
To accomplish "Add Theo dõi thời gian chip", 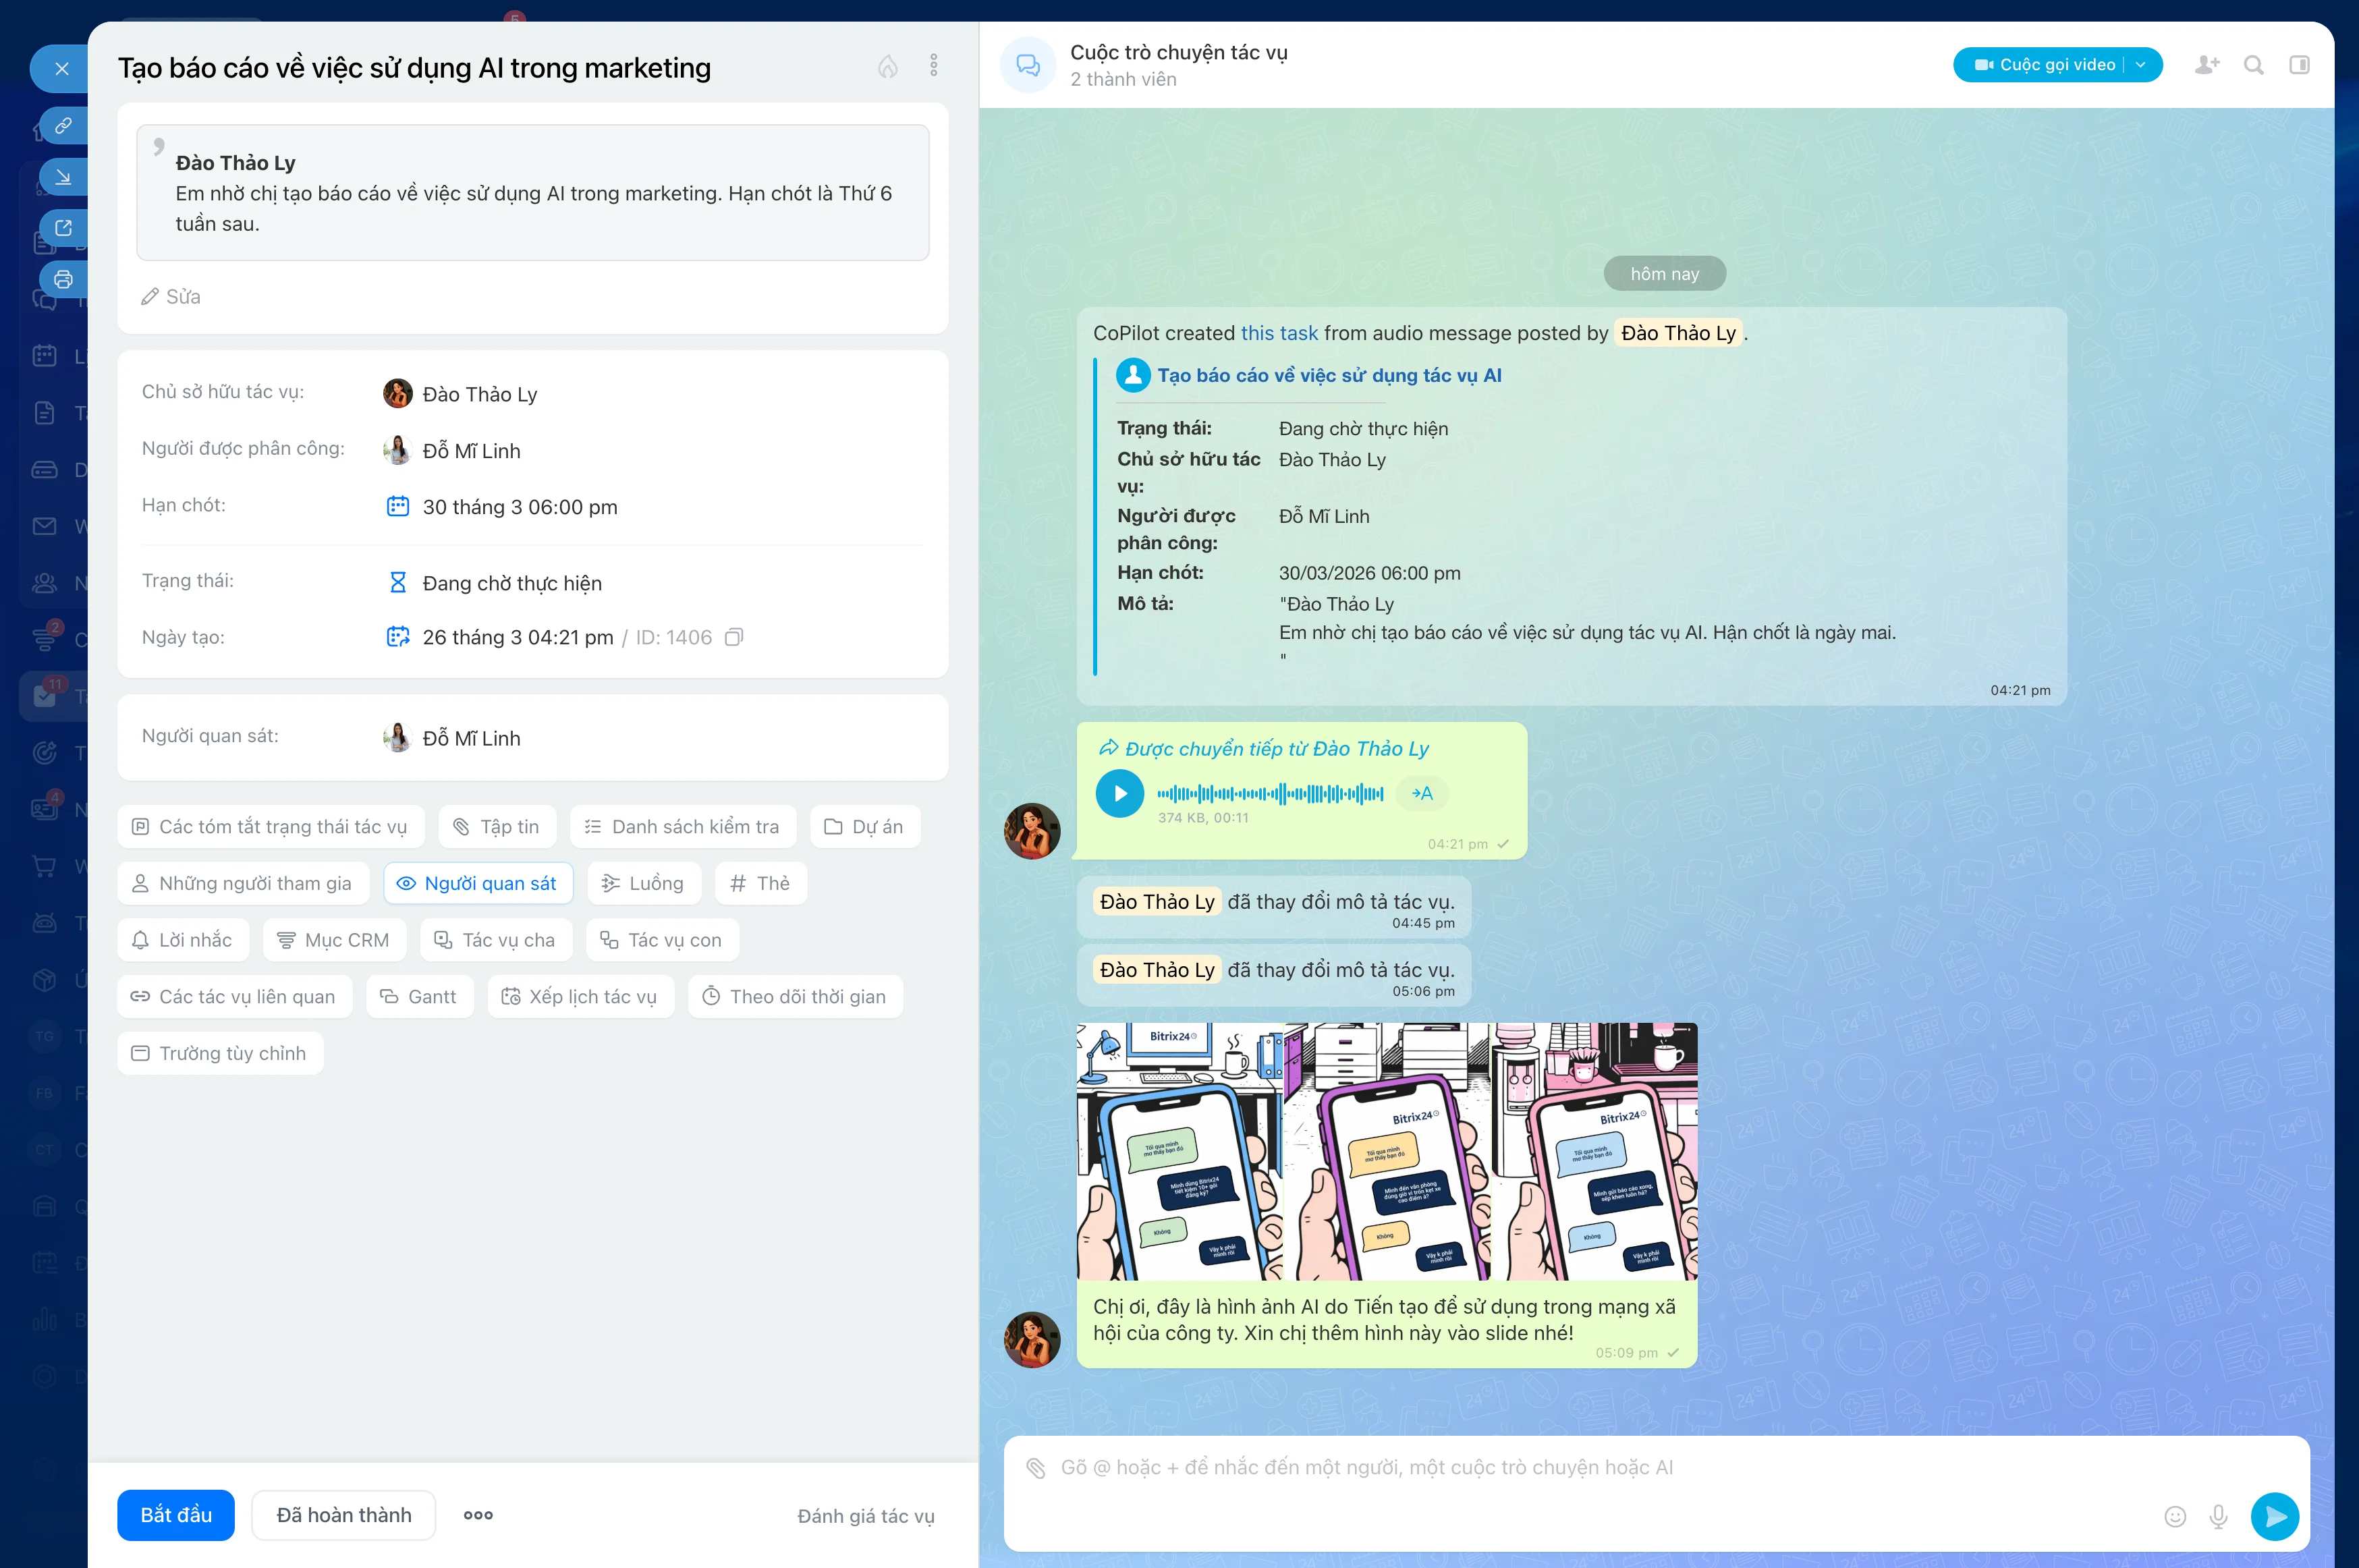I will coord(796,998).
